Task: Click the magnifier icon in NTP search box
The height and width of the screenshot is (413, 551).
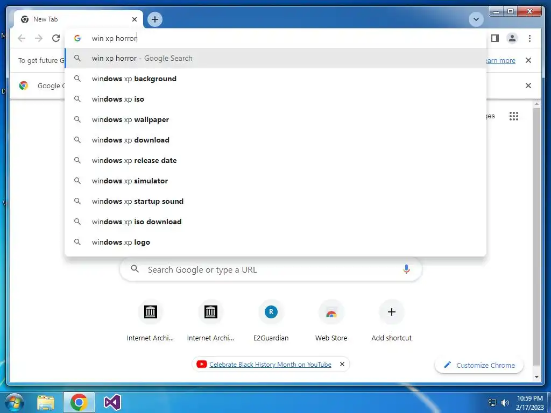Action: [x=135, y=269]
